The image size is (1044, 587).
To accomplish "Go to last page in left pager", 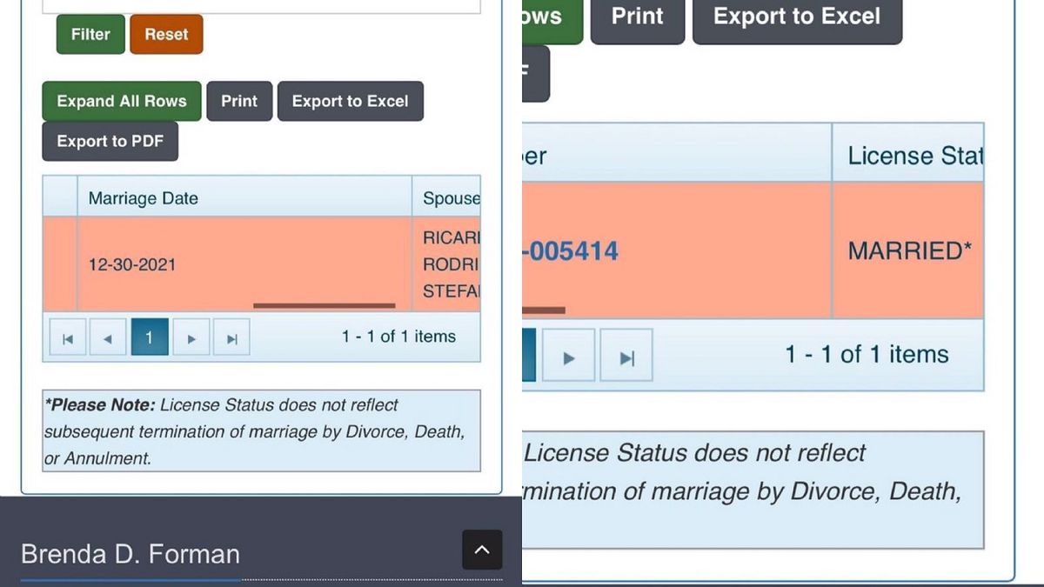I will 231,338.
